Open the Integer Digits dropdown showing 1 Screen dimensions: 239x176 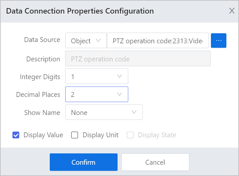97,76
